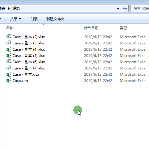Click the Excel icon of Case.xlsx
Screen dimensions: 149x149
pyautogui.click(x=9, y=81)
